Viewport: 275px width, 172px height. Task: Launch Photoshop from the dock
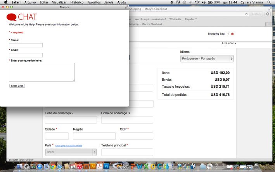106,166
